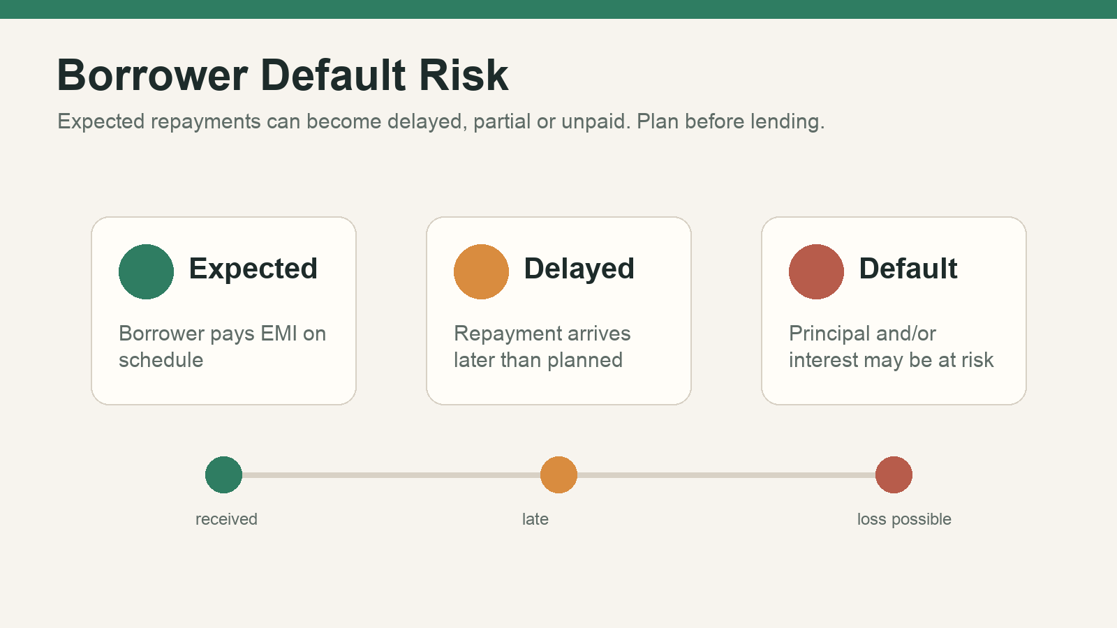This screenshot has width=1117, height=628.
Task: Select the green timeline dot above received
Action: tap(223, 474)
